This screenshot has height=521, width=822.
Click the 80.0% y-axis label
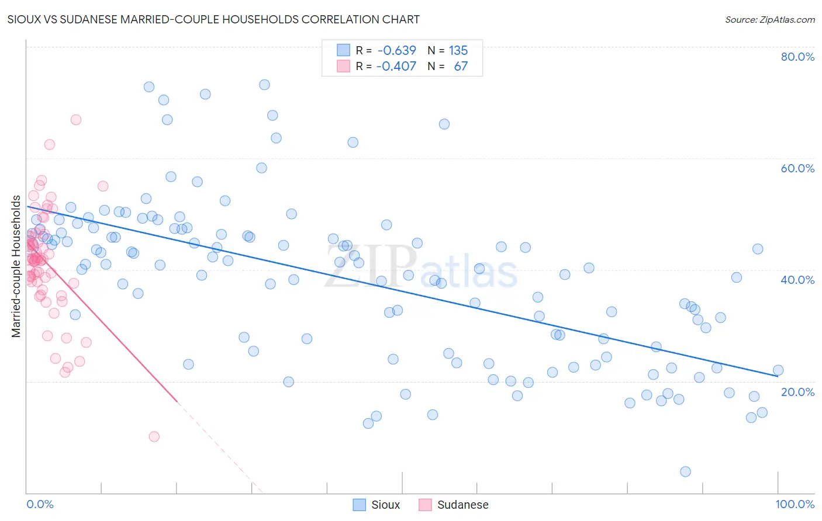click(x=797, y=57)
